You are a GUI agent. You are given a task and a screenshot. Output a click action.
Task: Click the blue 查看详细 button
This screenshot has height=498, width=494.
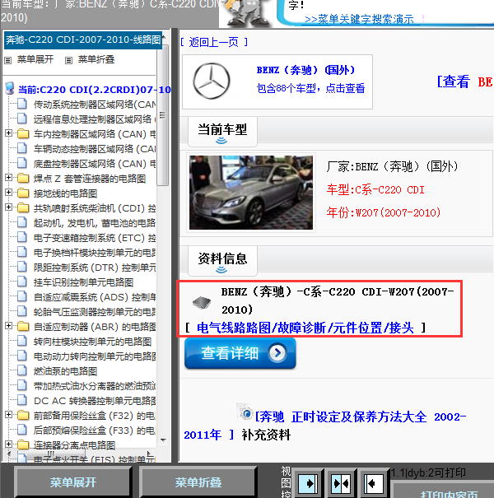[240, 353]
